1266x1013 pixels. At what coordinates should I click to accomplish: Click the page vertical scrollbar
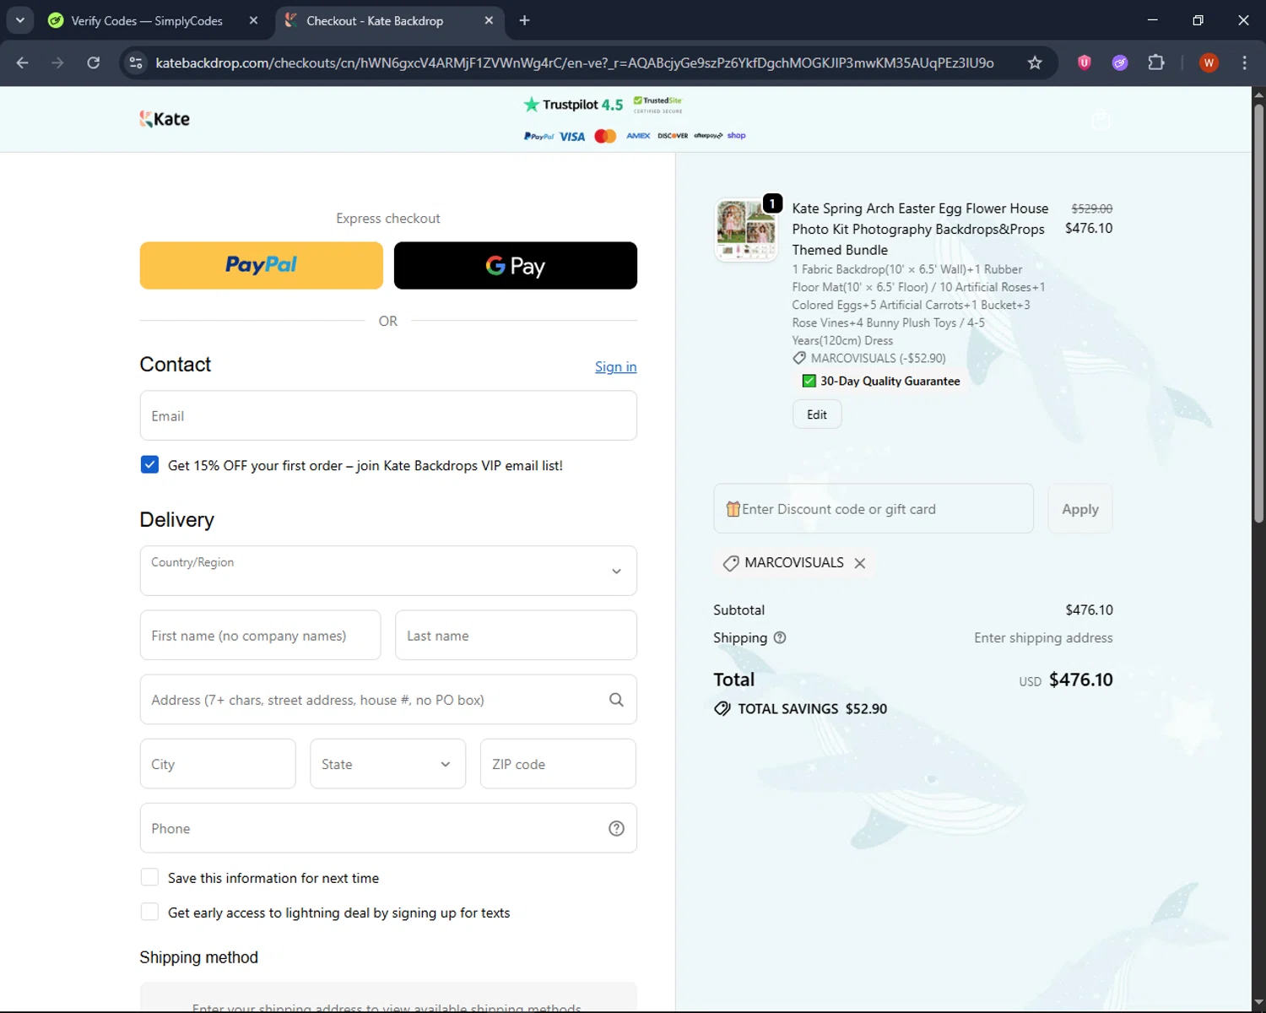pos(1258,312)
